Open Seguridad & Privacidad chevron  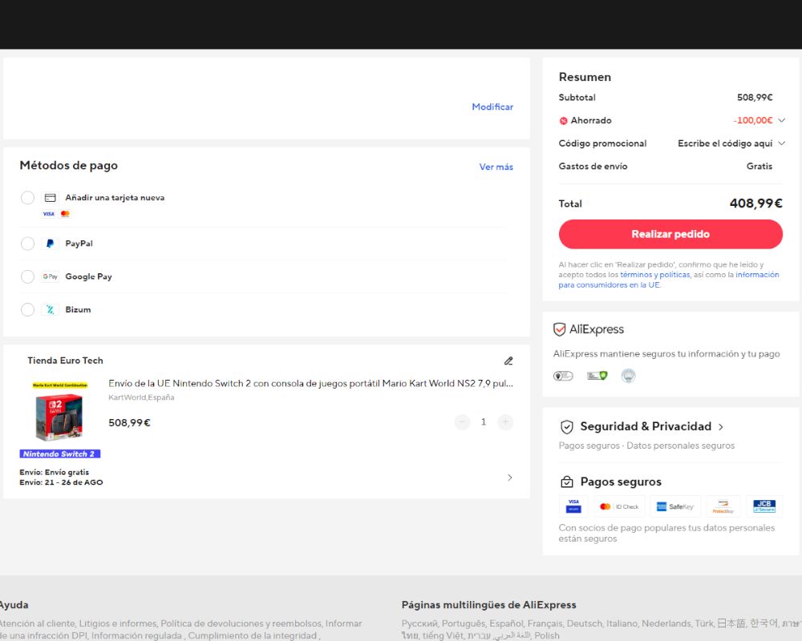tap(721, 427)
